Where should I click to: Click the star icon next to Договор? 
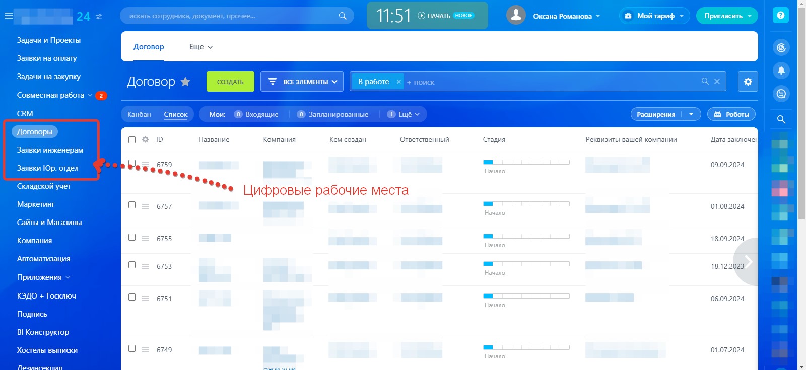(185, 82)
